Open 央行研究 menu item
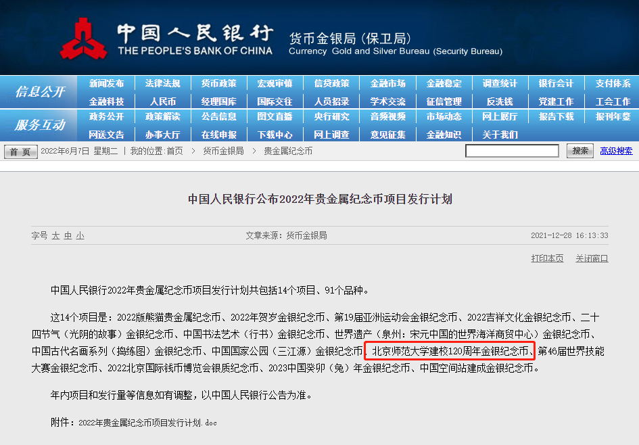 pos(332,116)
